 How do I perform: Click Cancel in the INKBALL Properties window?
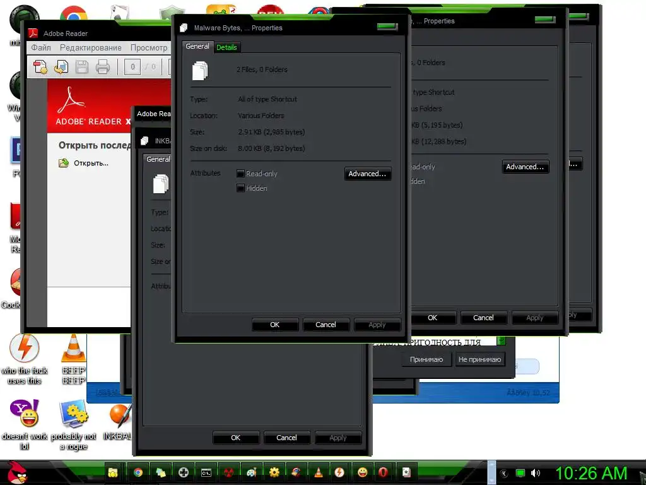coord(287,438)
